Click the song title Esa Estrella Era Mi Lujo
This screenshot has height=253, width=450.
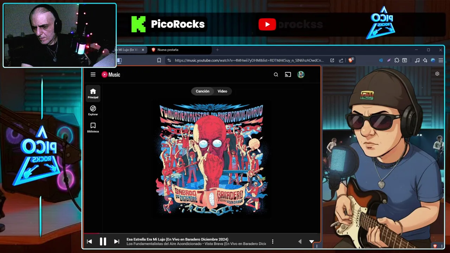pyautogui.click(x=177, y=239)
